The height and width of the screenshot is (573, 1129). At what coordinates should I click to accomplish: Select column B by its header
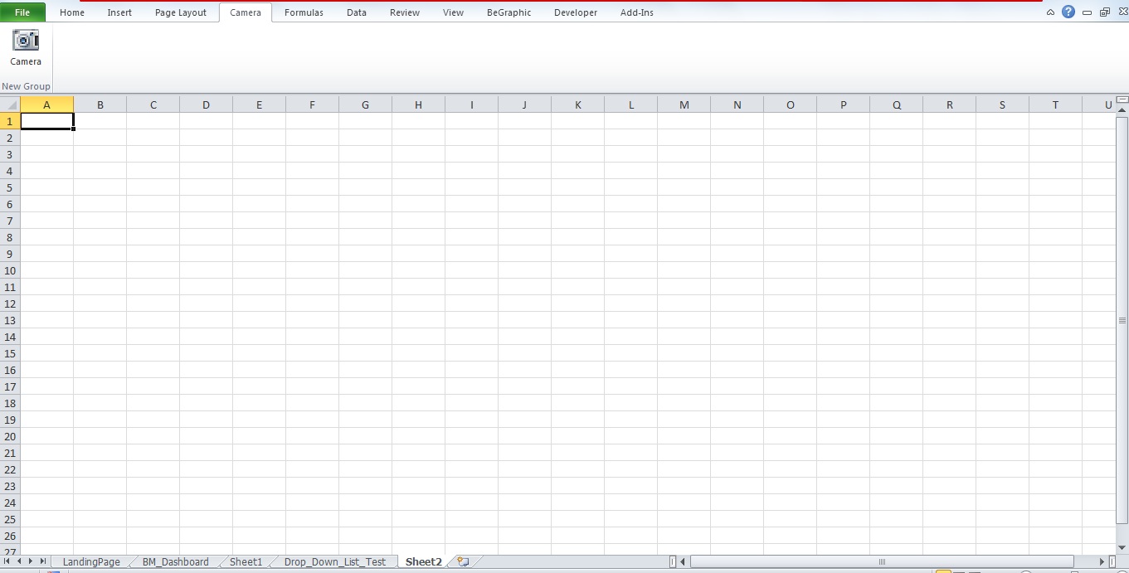coord(100,104)
